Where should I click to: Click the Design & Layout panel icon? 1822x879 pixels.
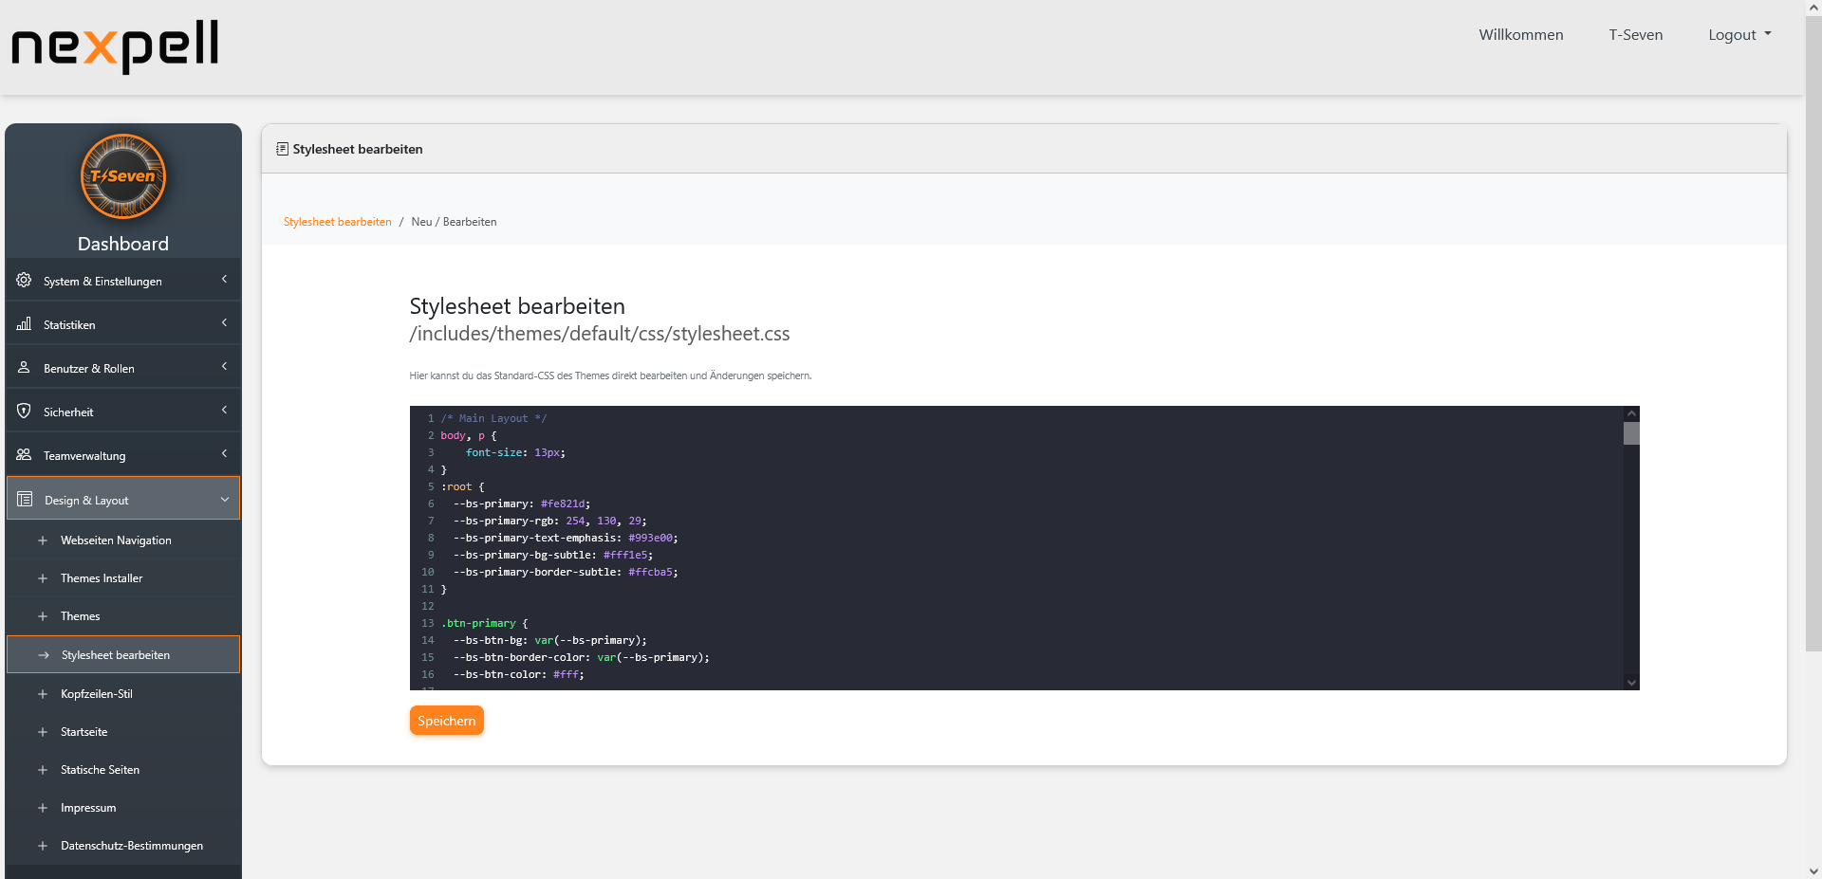(24, 500)
